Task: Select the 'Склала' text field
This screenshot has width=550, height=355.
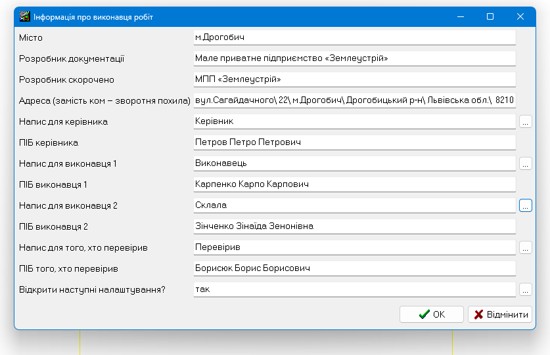Action: (354, 205)
